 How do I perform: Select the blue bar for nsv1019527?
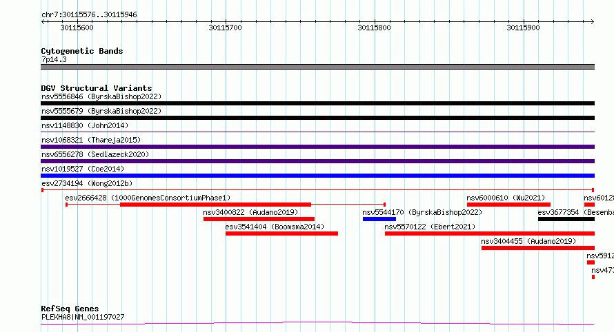pos(317,176)
